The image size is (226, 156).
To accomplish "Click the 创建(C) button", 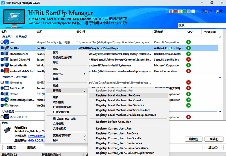I will [x=12, y=148].
